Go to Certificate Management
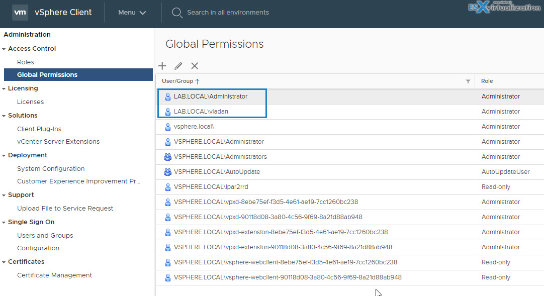This screenshot has width=544, height=296. (54, 275)
